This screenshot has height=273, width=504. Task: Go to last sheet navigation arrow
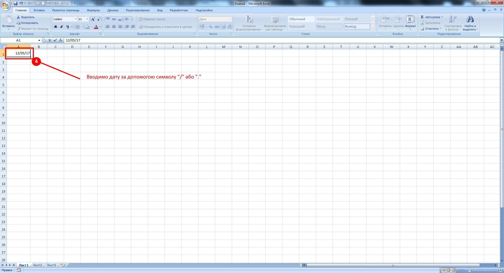pos(14,265)
